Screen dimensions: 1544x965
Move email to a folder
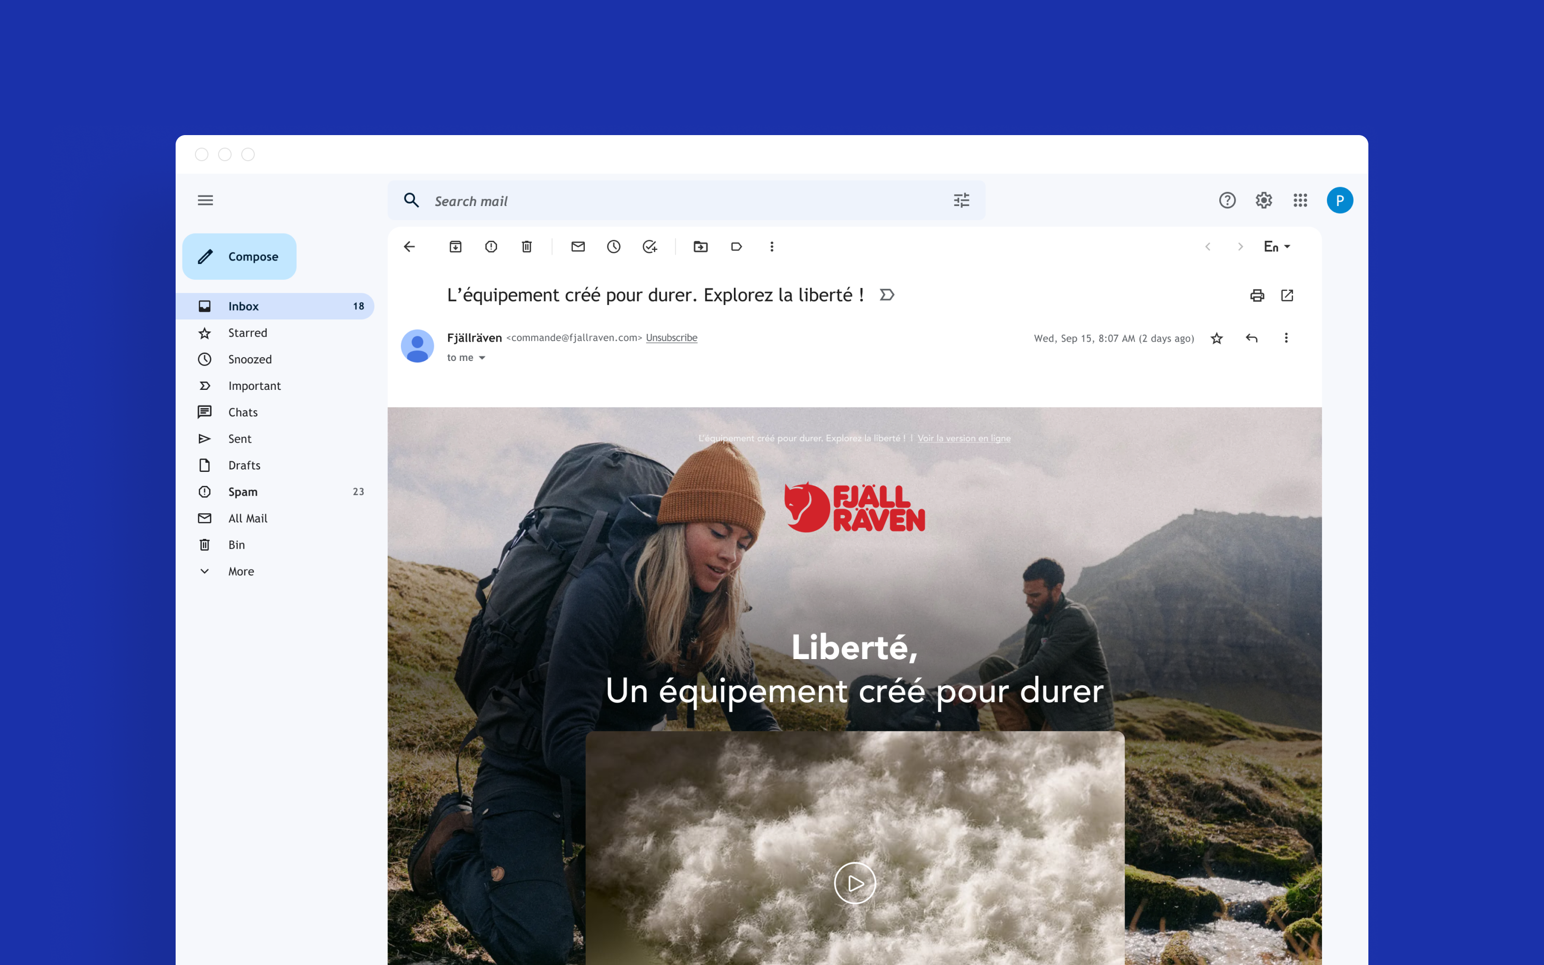pyautogui.click(x=701, y=247)
